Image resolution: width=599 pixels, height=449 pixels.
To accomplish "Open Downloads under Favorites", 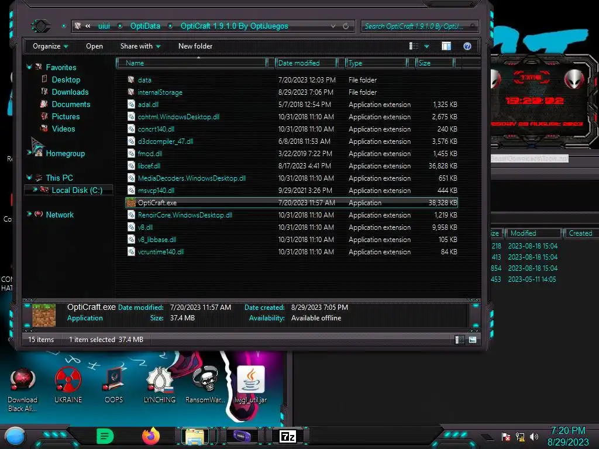I will (70, 92).
